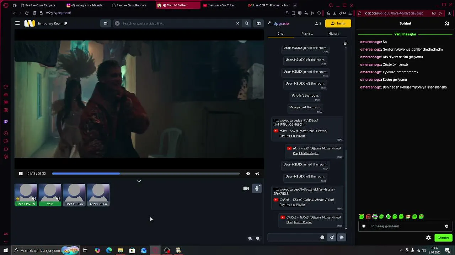Open the taskbar volume control
Viewport: 455px width, 255px height.
coord(424,251)
